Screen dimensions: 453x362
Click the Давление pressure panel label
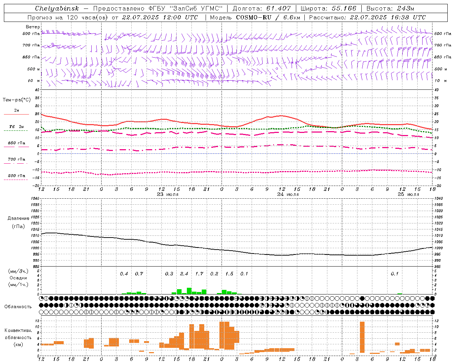coord(18,218)
